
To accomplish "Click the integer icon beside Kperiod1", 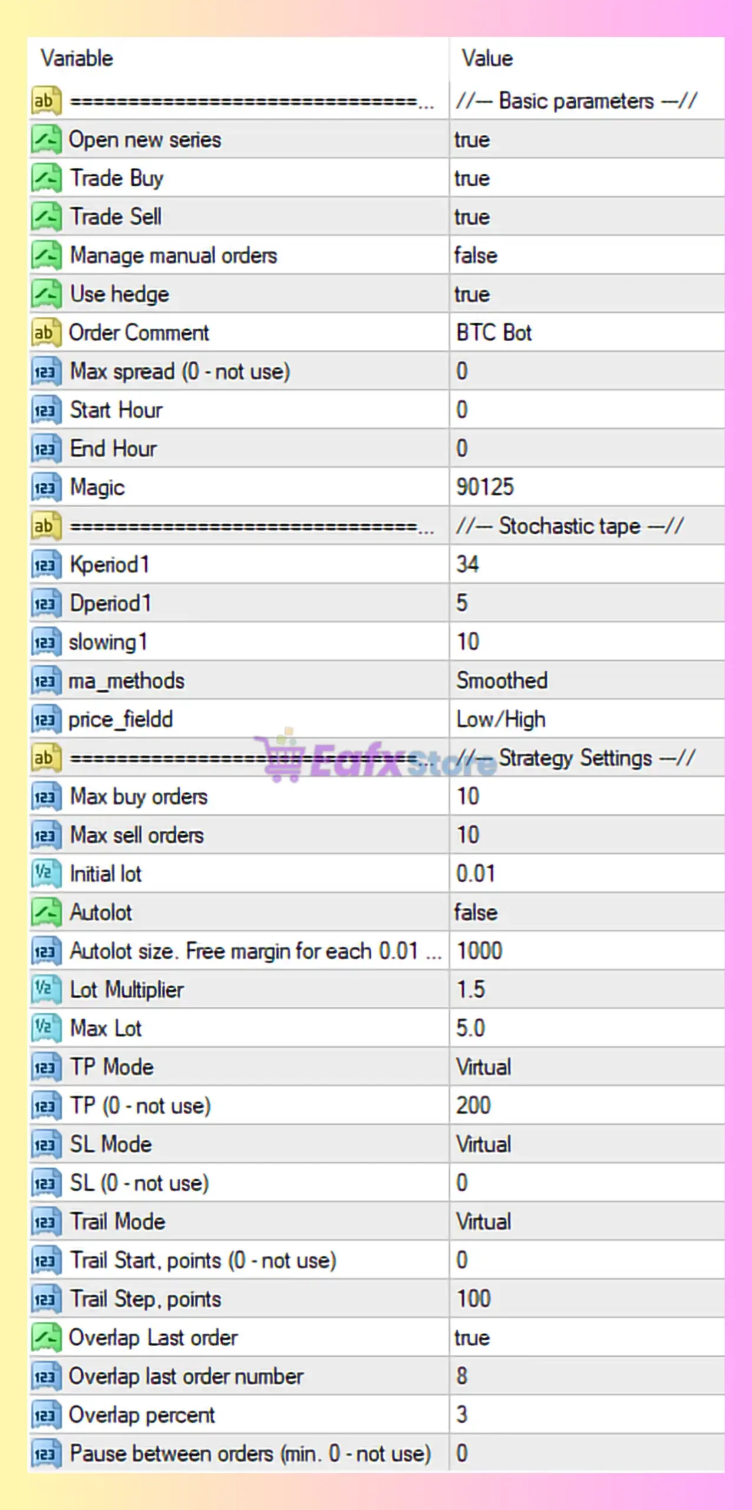I will [46, 565].
